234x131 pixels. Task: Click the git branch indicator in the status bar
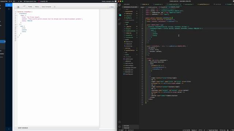pyautogui.click(x=121, y=130)
